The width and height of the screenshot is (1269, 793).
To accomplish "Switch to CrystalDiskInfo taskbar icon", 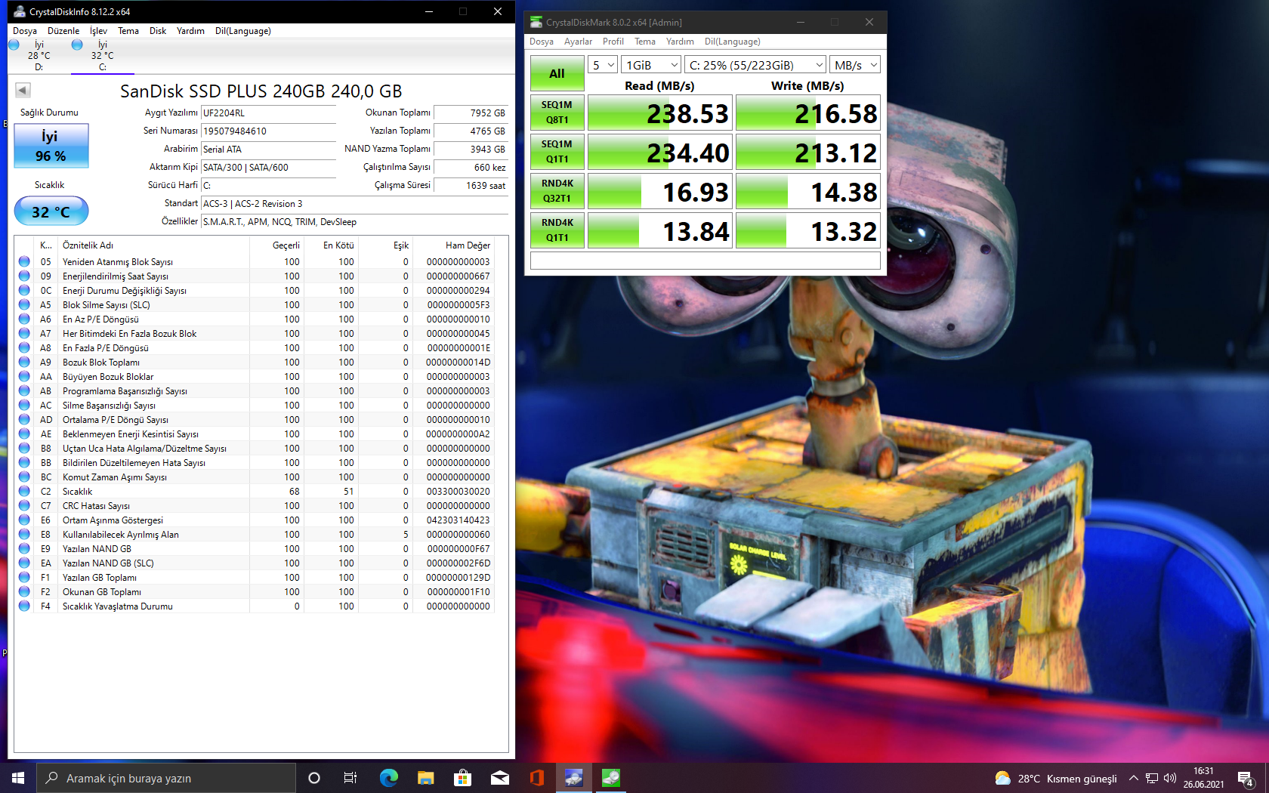I will click(573, 778).
